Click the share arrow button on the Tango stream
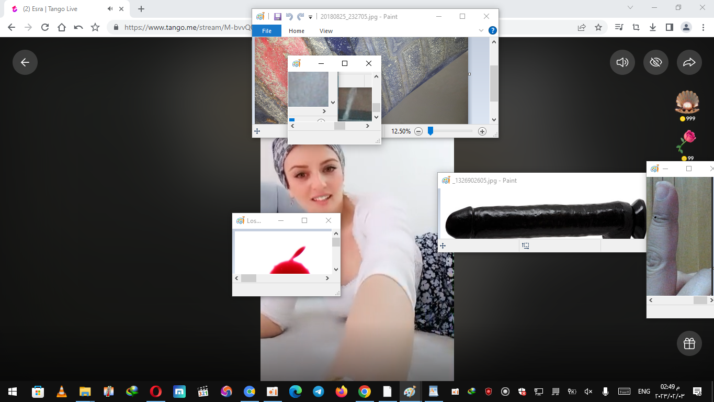This screenshot has height=402, width=714. (x=689, y=63)
